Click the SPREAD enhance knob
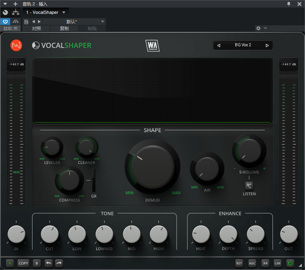Viewport: 305px width, 270px height. 255,234
